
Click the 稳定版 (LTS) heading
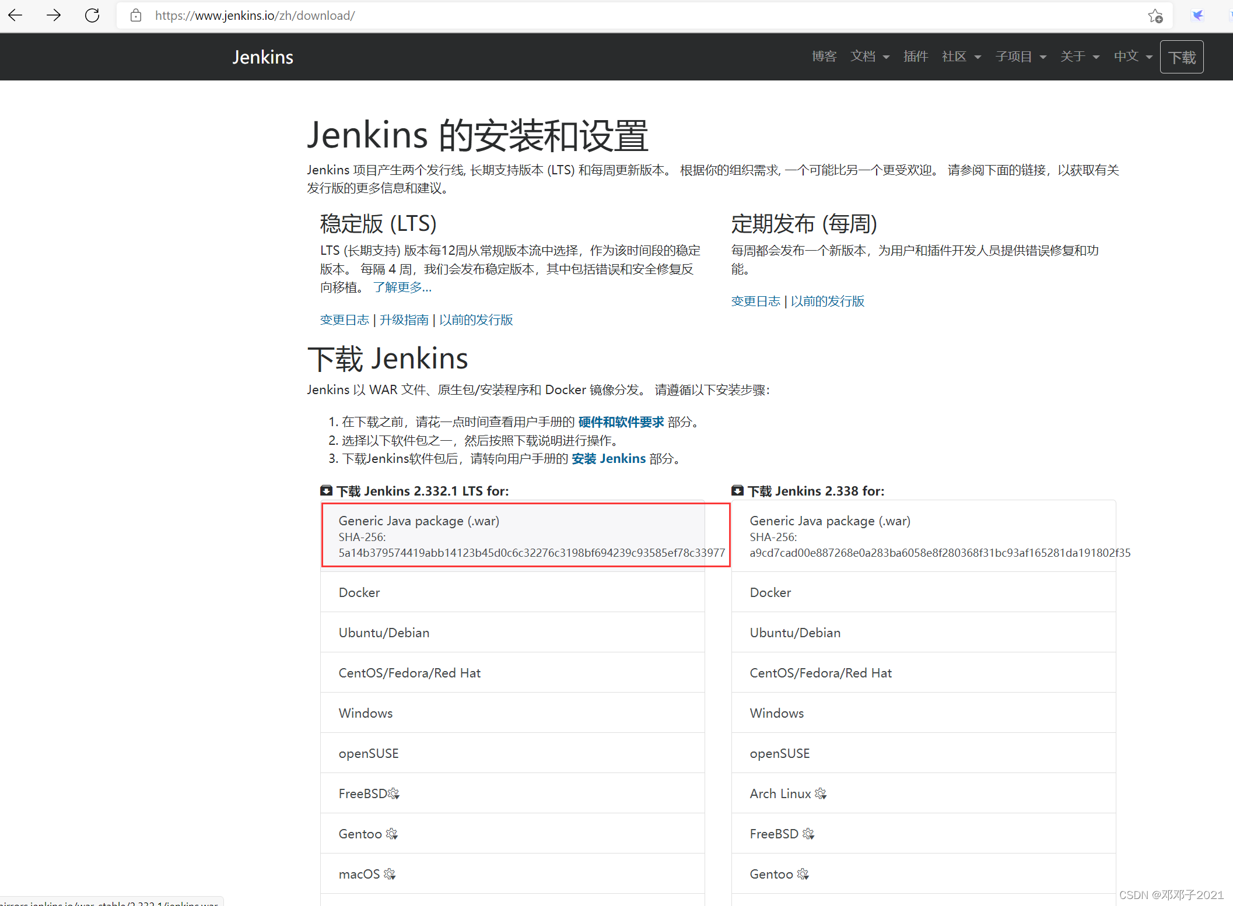tap(378, 224)
